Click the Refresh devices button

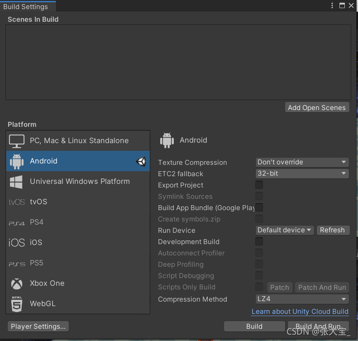(x=333, y=230)
